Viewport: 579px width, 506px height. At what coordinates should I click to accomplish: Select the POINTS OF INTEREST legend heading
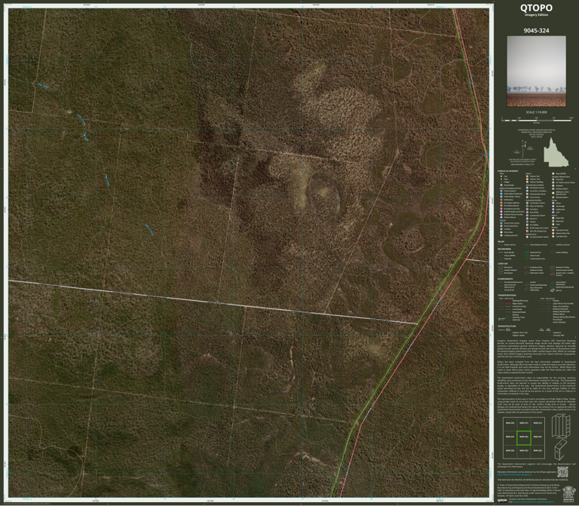click(x=507, y=171)
